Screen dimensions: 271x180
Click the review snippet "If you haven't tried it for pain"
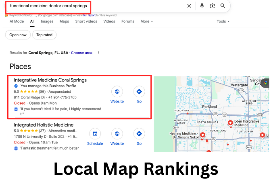click(x=60, y=111)
